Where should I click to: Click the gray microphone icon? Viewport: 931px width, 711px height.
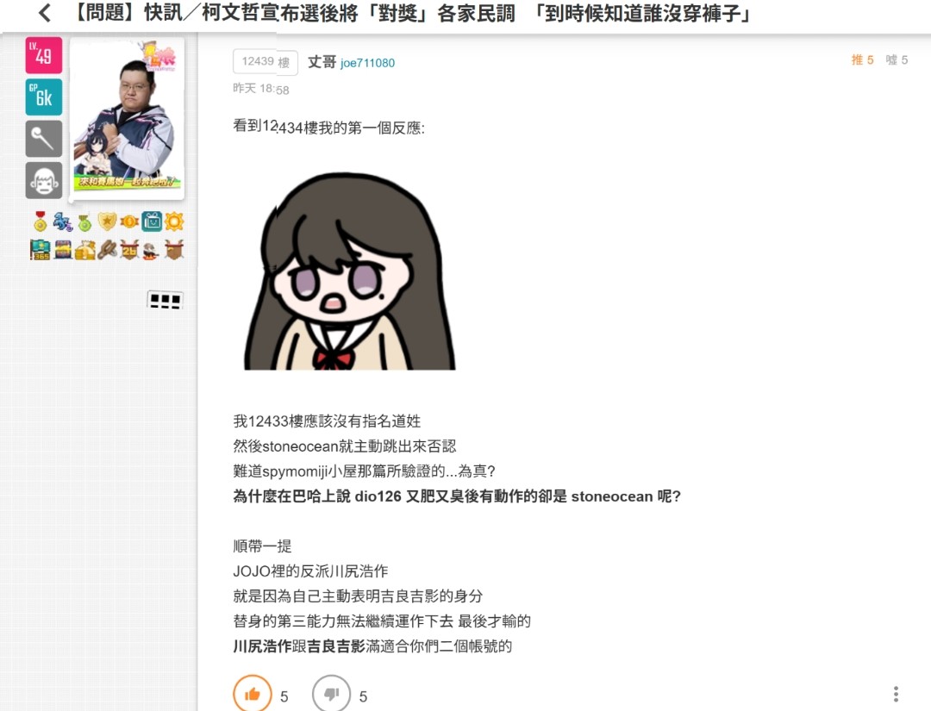43,139
